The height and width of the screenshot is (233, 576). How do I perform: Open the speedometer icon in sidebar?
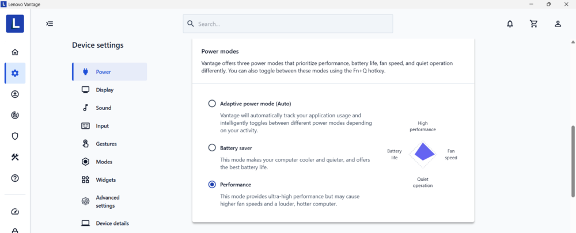15,212
